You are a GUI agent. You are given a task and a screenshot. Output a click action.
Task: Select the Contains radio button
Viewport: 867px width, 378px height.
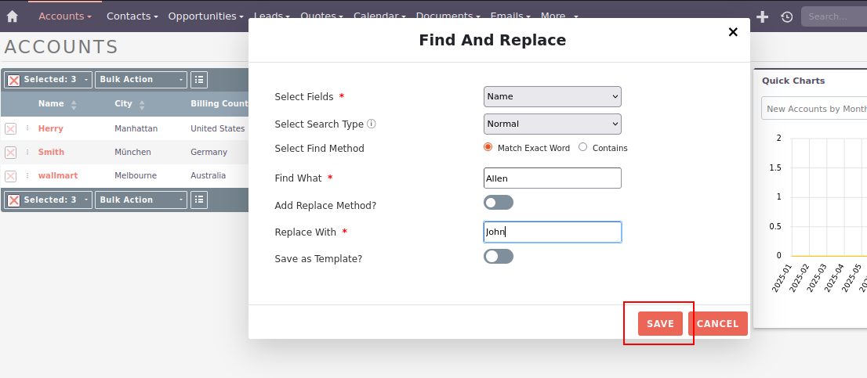582,147
